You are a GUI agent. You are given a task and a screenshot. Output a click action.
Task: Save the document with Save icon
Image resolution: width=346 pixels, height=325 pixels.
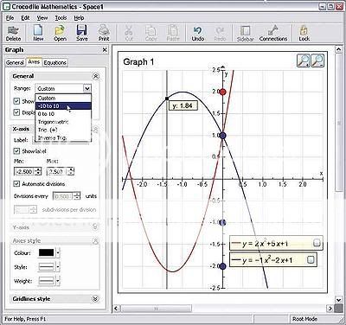(x=82, y=33)
